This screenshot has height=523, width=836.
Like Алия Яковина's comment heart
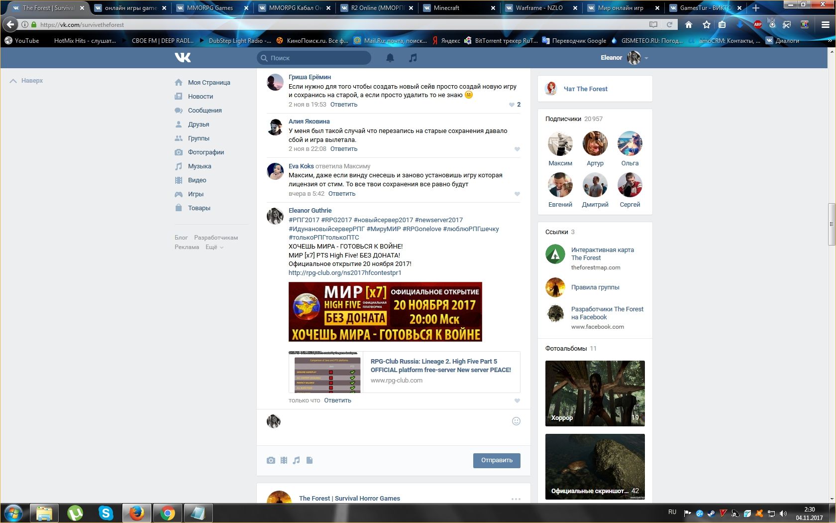pos(517,149)
